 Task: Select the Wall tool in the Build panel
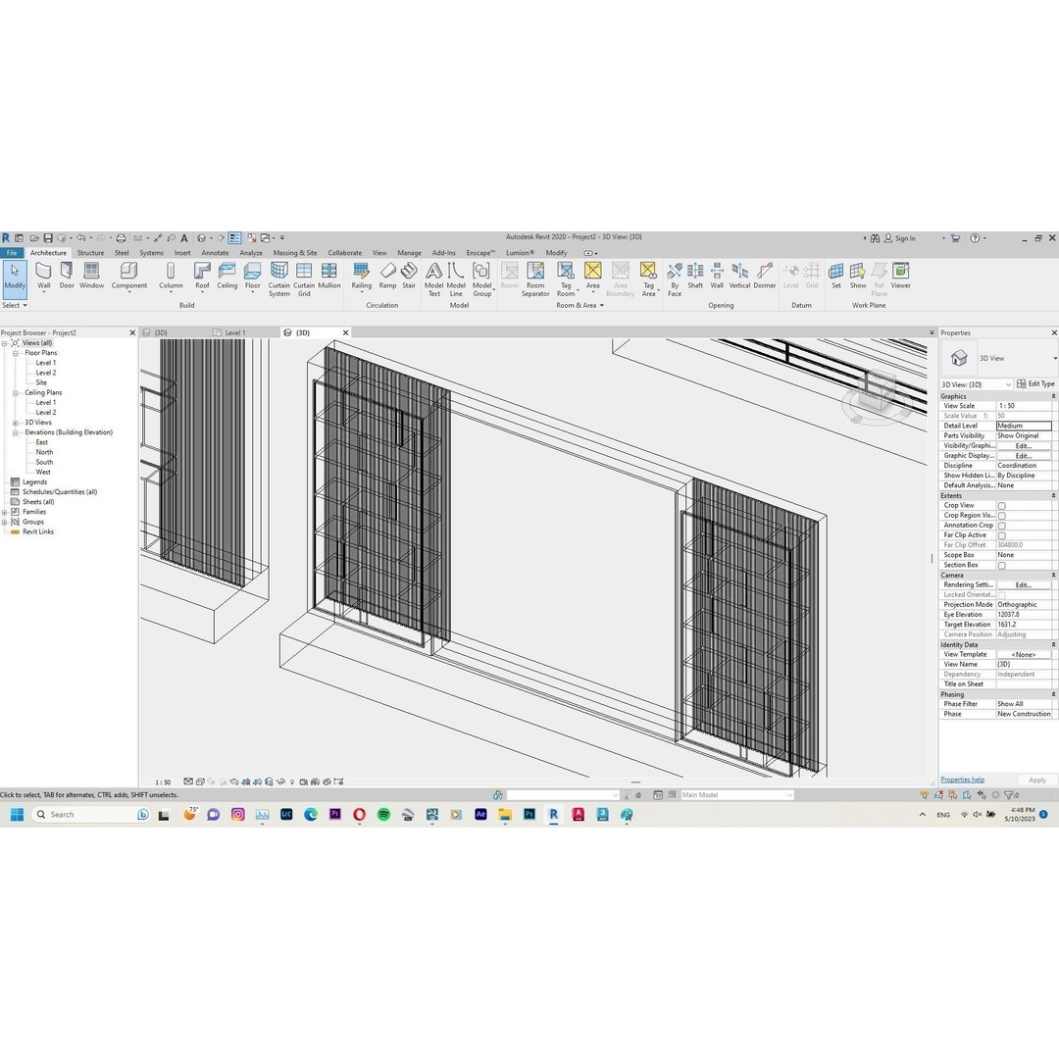43,276
